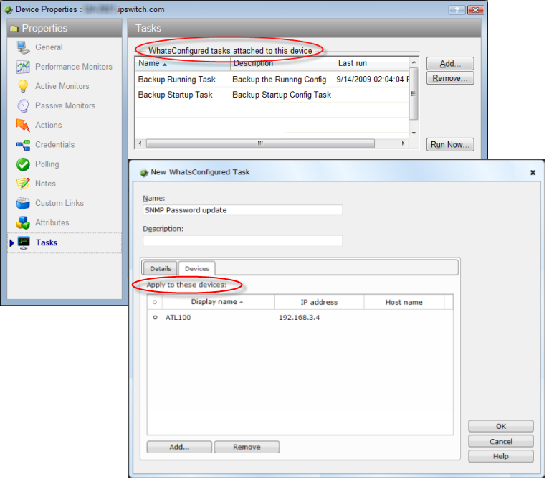Click the 9/14/2009 last run cell
Image resolution: width=549 pixels, height=482 pixels.
372,80
